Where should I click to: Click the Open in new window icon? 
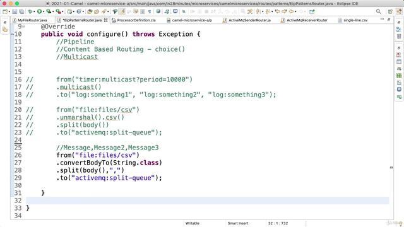(312, 11)
